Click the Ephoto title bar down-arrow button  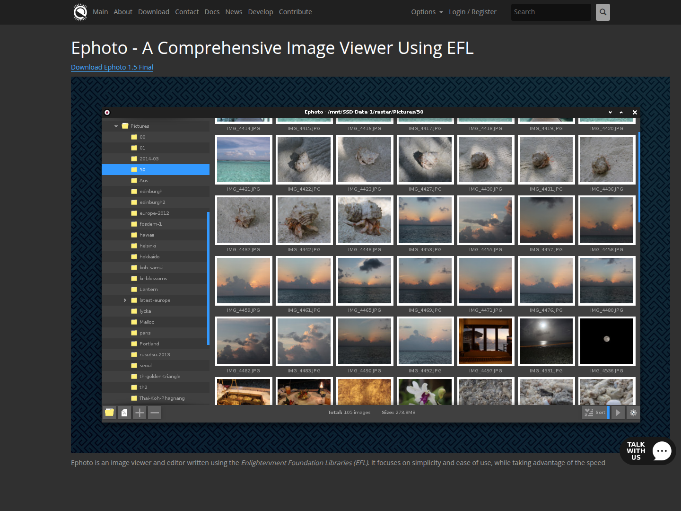[x=610, y=112]
